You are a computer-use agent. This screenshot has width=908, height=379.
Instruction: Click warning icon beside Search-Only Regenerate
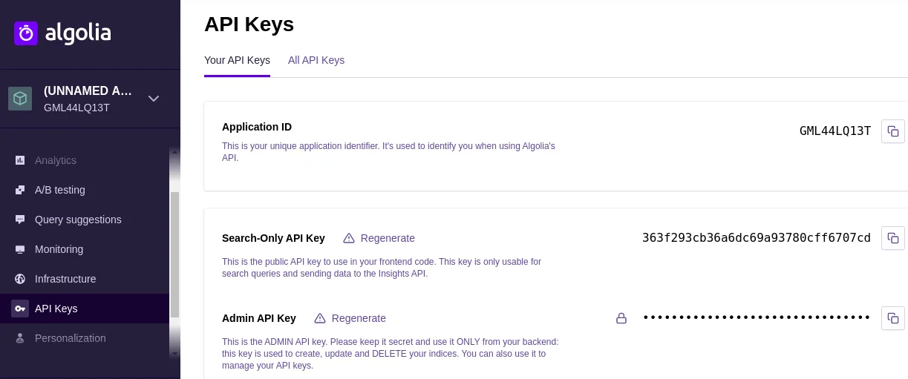349,238
